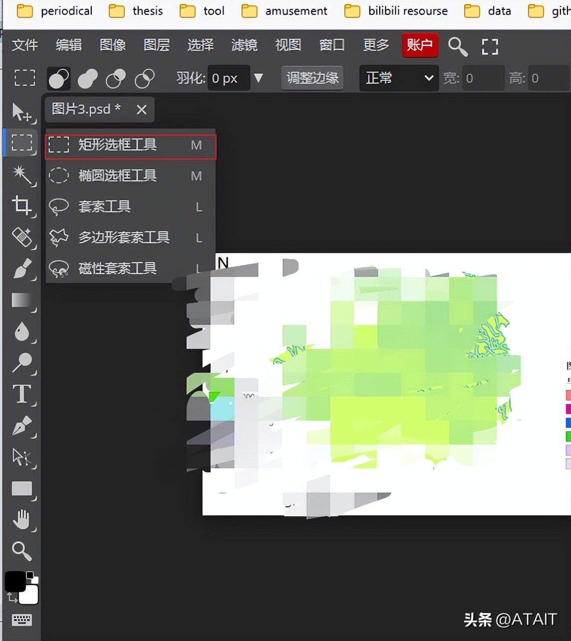Open the thesis bookmark folder
The width and height of the screenshot is (571, 641).
pyautogui.click(x=136, y=11)
